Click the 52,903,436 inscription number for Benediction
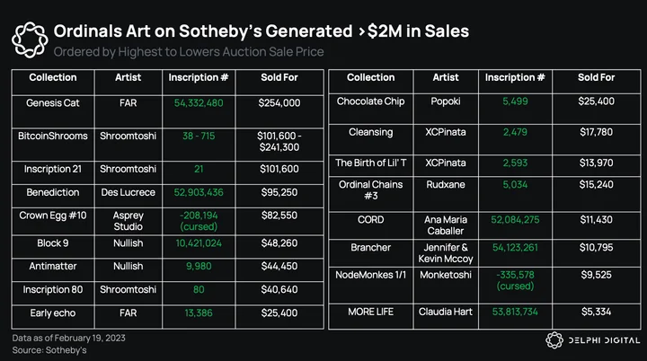Viewport: 647px width, 361px height. tap(199, 192)
